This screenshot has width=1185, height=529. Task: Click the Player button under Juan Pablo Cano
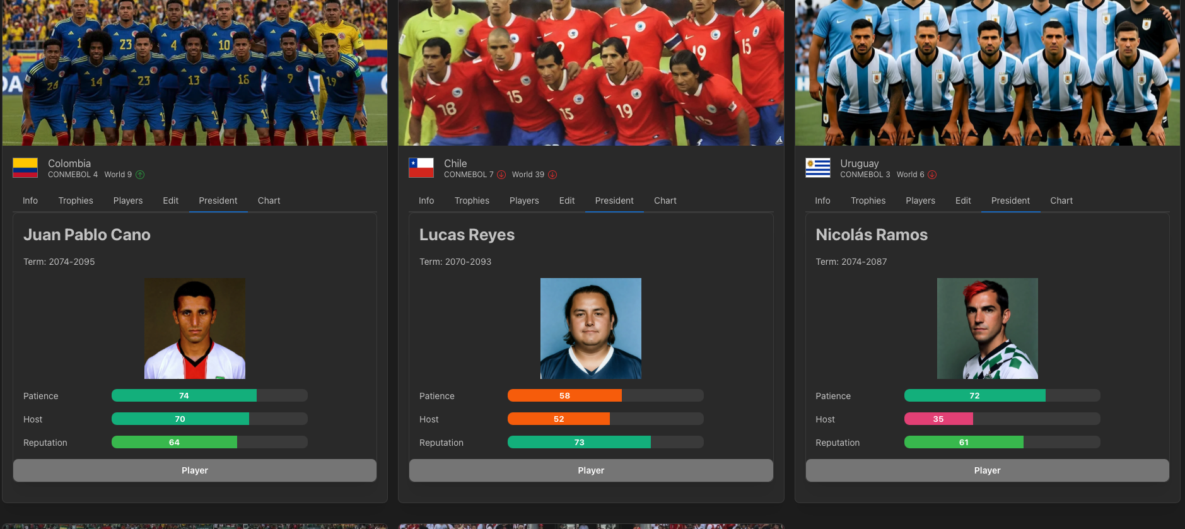(195, 470)
